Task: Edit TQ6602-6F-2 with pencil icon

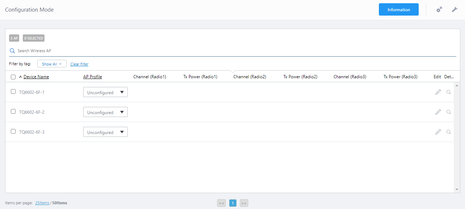Action: pos(438,112)
